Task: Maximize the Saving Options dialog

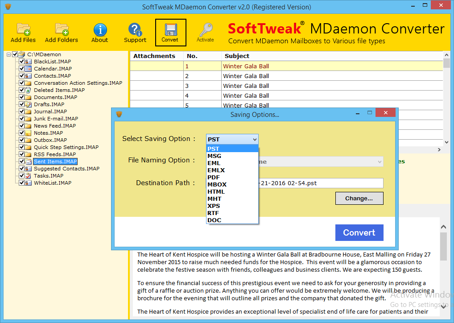Action: pyautogui.click(x=369, y=113)
